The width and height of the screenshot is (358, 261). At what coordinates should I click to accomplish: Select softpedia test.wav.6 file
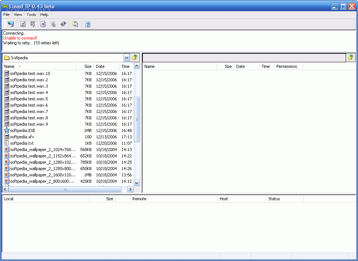29,105
